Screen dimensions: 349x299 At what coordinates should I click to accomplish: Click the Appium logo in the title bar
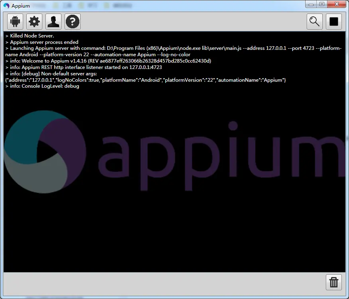click(6, 6)
